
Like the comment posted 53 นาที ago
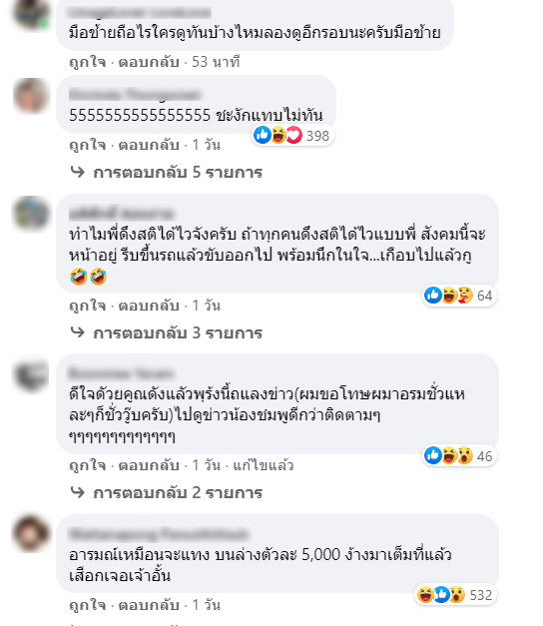point(88,62)
